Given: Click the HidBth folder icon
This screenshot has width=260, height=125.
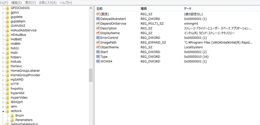Looking at the screenshot, I should (7, 44).
